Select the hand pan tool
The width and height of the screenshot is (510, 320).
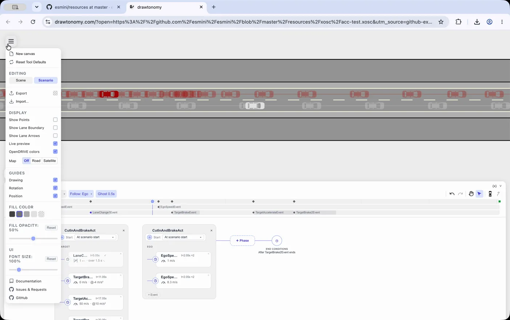tap(471, 194)
